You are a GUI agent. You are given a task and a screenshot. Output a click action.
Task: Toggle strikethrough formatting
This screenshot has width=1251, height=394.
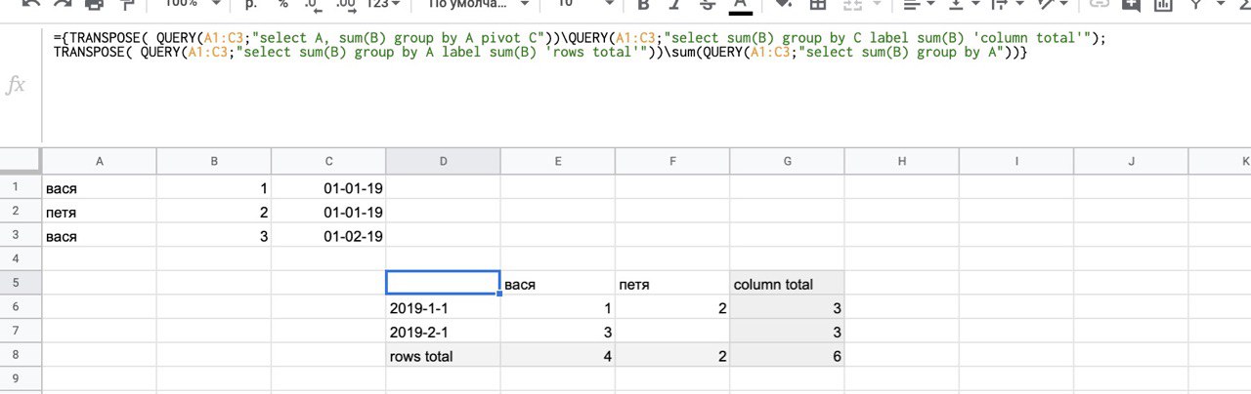708,5
